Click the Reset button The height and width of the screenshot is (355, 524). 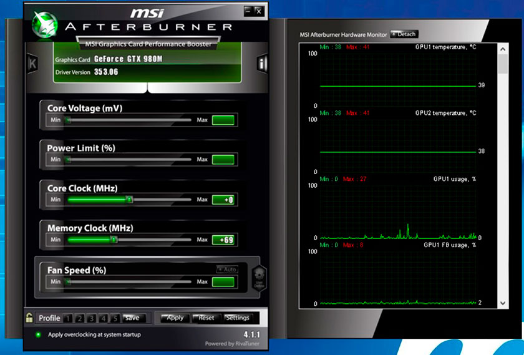tap(207, 318)
